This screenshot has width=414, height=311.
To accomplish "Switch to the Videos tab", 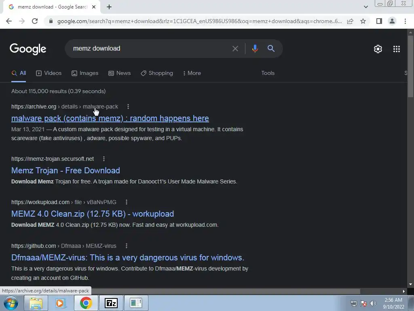I will click(49, 73).
